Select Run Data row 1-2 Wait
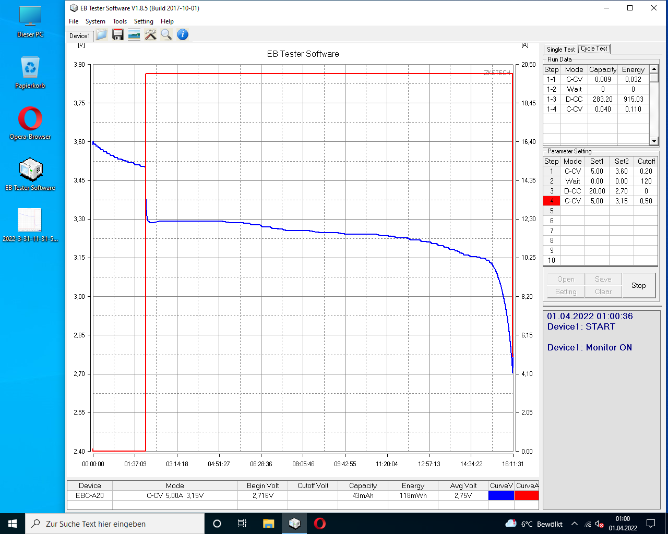The width and height of the screenshot is (668, 534). pyautogui.click(x=596, y=89)
